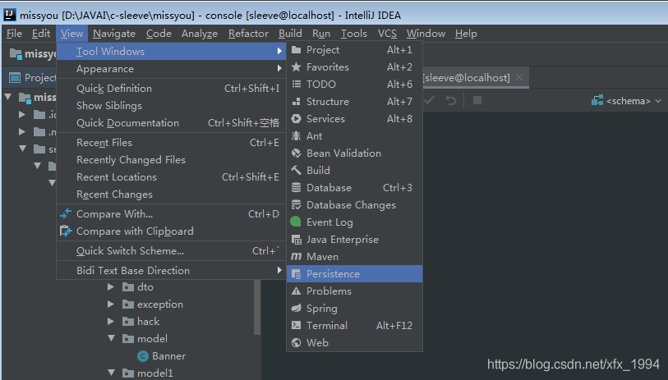Select the Tool Windows menu entry
The height and width of the screenshot is (380, 668).
click(x=171, y=52)
